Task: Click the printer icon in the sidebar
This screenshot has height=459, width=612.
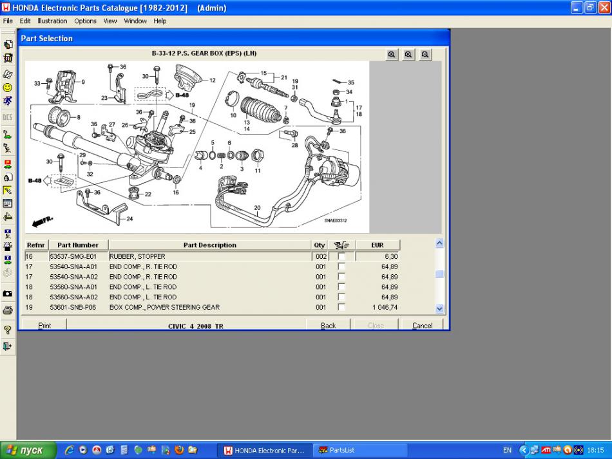Action: point(8,310)
